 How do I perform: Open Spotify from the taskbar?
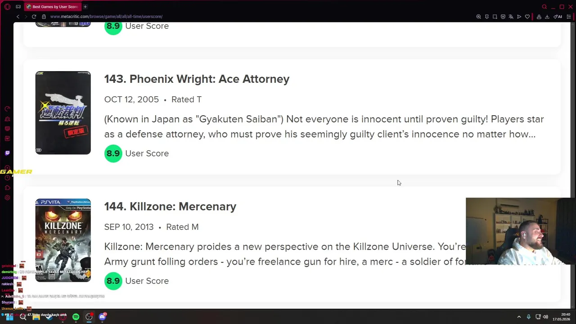tap(76, 317)
